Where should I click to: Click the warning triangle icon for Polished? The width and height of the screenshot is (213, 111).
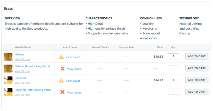(x=62, y=81)
